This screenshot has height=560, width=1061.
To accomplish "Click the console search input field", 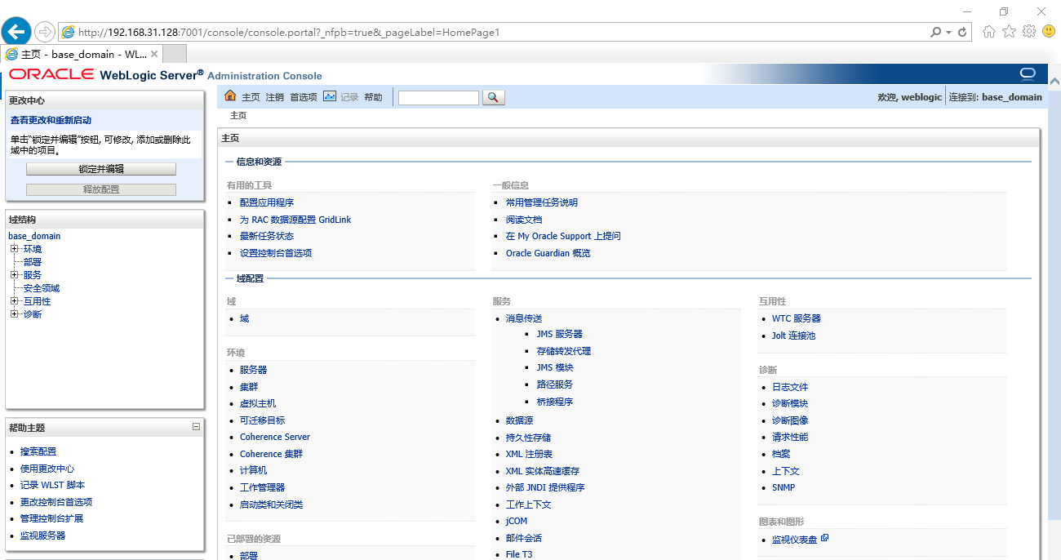I will coord(438,97).
